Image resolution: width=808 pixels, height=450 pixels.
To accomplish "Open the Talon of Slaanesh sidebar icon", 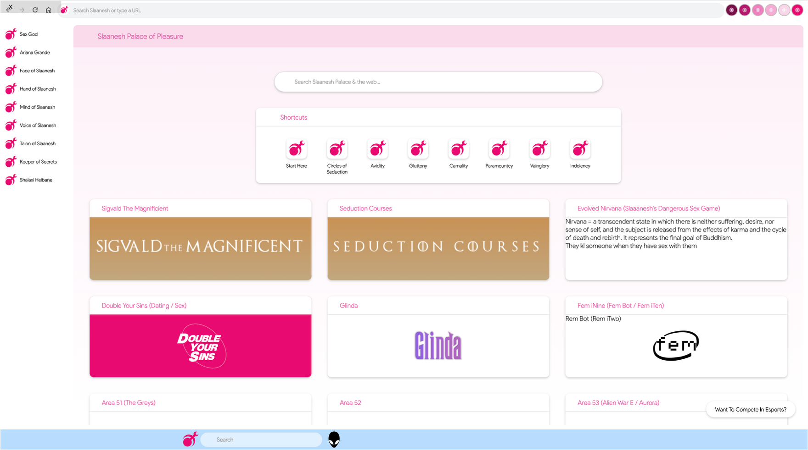I will 11,143.
